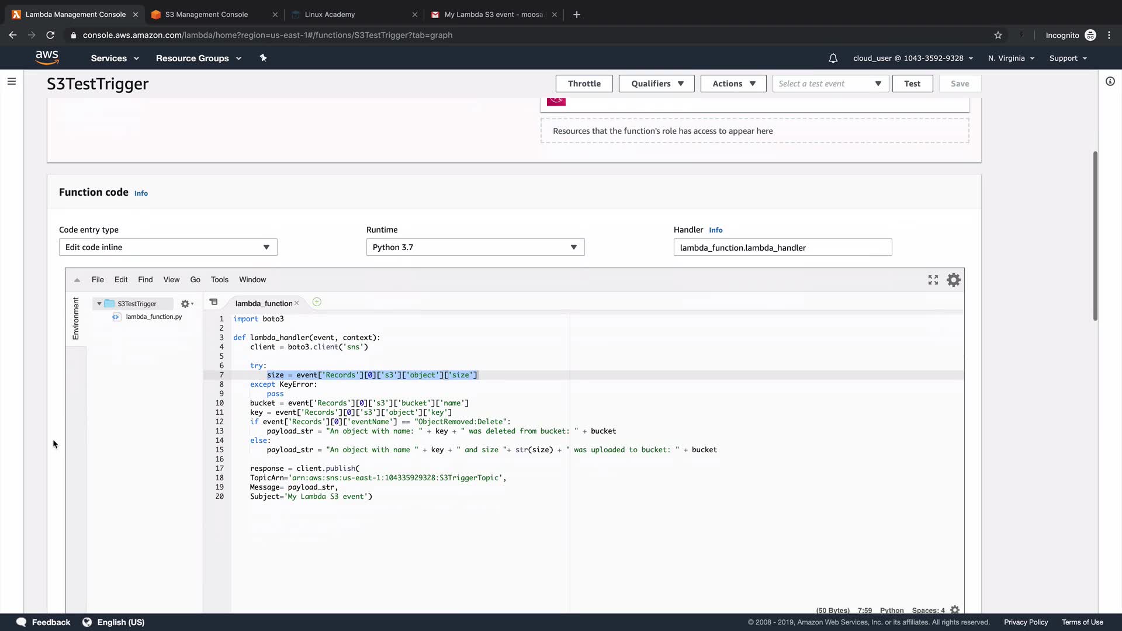Open editor preferences gear icon
The image size is (1122, 631).
953,280
